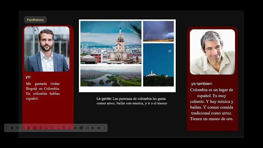Collapse the recording toolbar with left chevron
This screenshot has height=148, width=263.
[x=104, y=128]
